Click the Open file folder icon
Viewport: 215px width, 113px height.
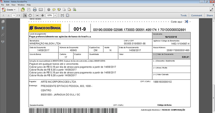click(x=23, y=10)
